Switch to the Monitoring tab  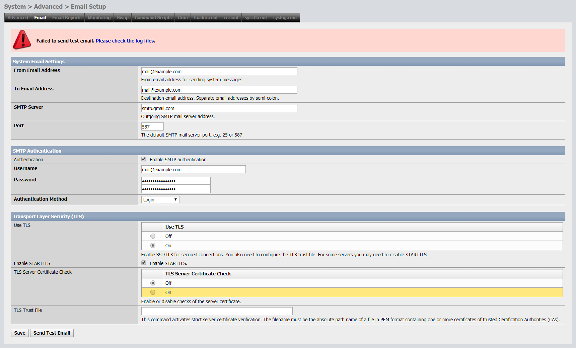click(x=99, y=18)
